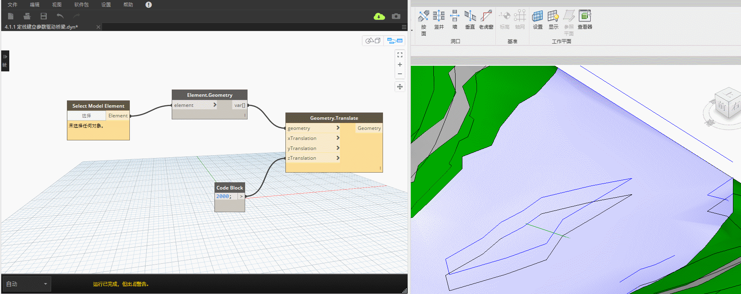The width and height of the screenshot is (741, 294).
Task: Click the zoom to fit icon
Action: pyautogui.click(x=400, y=55)
